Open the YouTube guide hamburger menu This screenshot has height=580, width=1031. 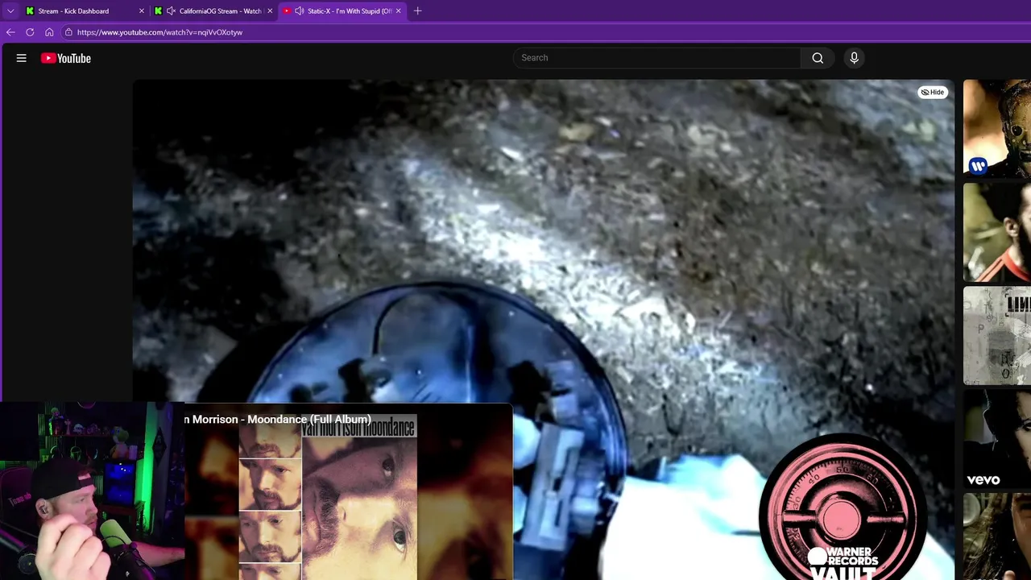click(22, 58)
